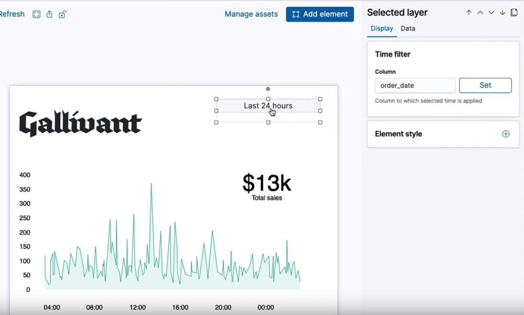Focus the order_date column field
This screenshot has width=524, height=315.
(x=415, y=86)
